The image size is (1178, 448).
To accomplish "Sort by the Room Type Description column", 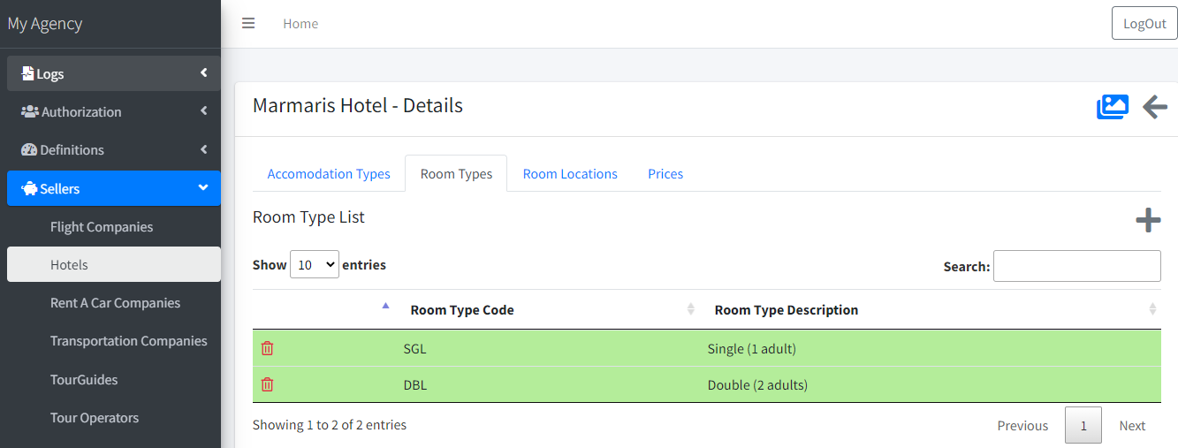I will click(786, 310).
